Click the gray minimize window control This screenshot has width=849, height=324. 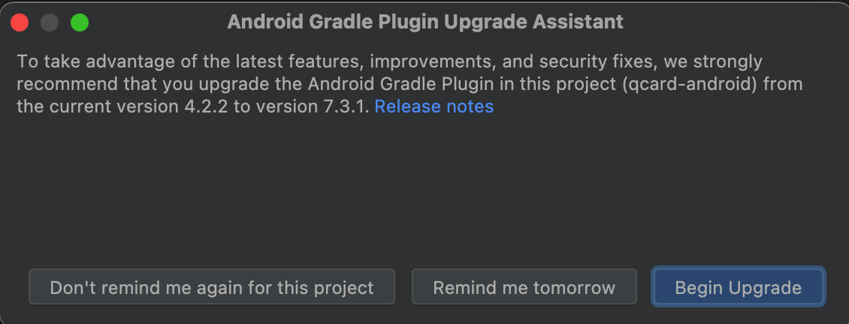(50, 22)
